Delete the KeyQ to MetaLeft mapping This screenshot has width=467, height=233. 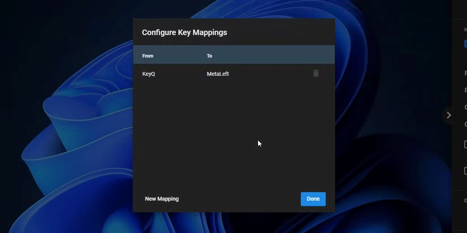[316, 73]
